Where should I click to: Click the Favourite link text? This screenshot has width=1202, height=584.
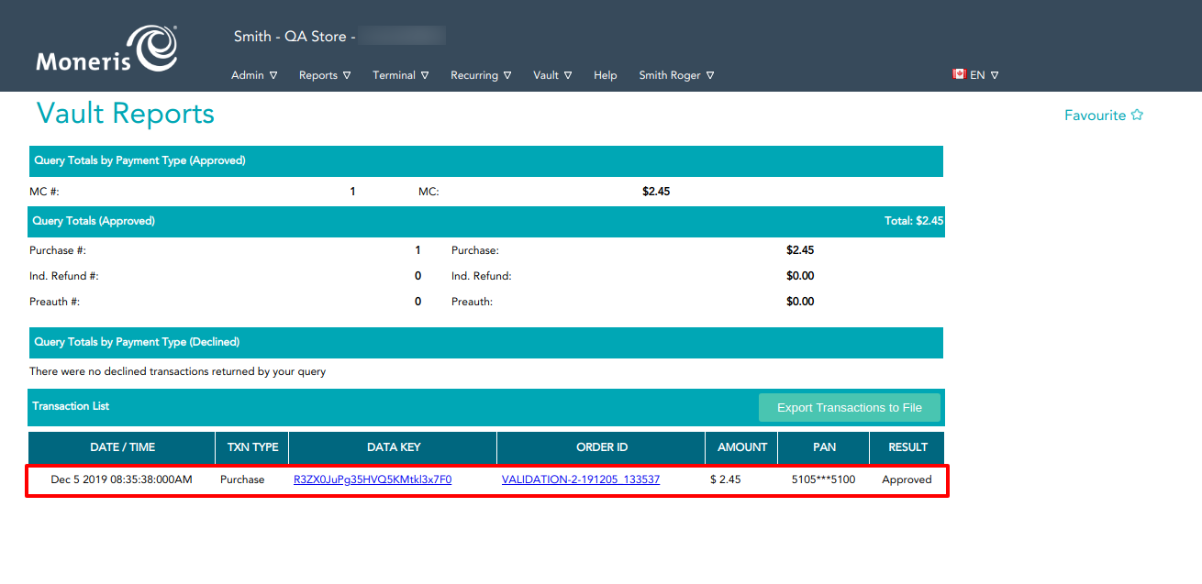1095,116
